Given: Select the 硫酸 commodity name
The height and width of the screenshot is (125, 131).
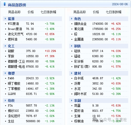Looking at the screenshot, I should click(11, 51).
